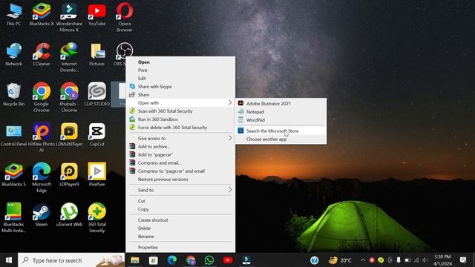Screen dimensions: 475x267
Task: Select Share with Skype menu entry
Action: click(x=180, y=87)
